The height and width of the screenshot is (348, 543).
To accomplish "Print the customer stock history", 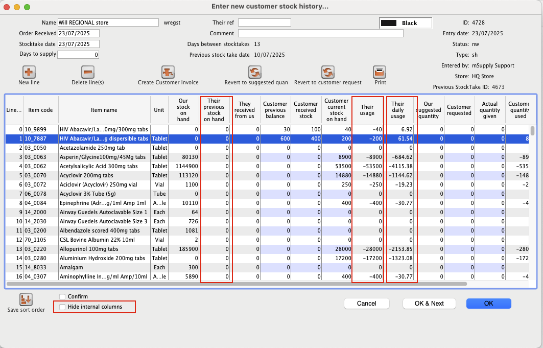I will (x=379, y=72).
